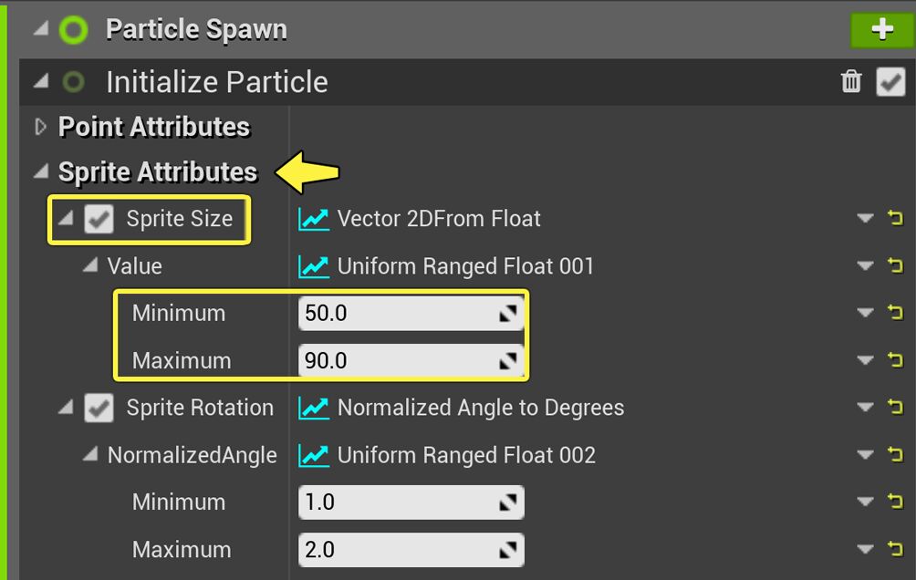The width and height of the screenshot is (916, 580).
Task: Click the NormalizedAngle Maximum field showing 2.0
Action: coord(397,550)
